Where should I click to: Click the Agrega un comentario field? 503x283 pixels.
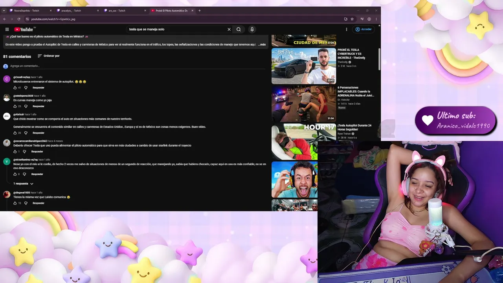tap(138, 66)
